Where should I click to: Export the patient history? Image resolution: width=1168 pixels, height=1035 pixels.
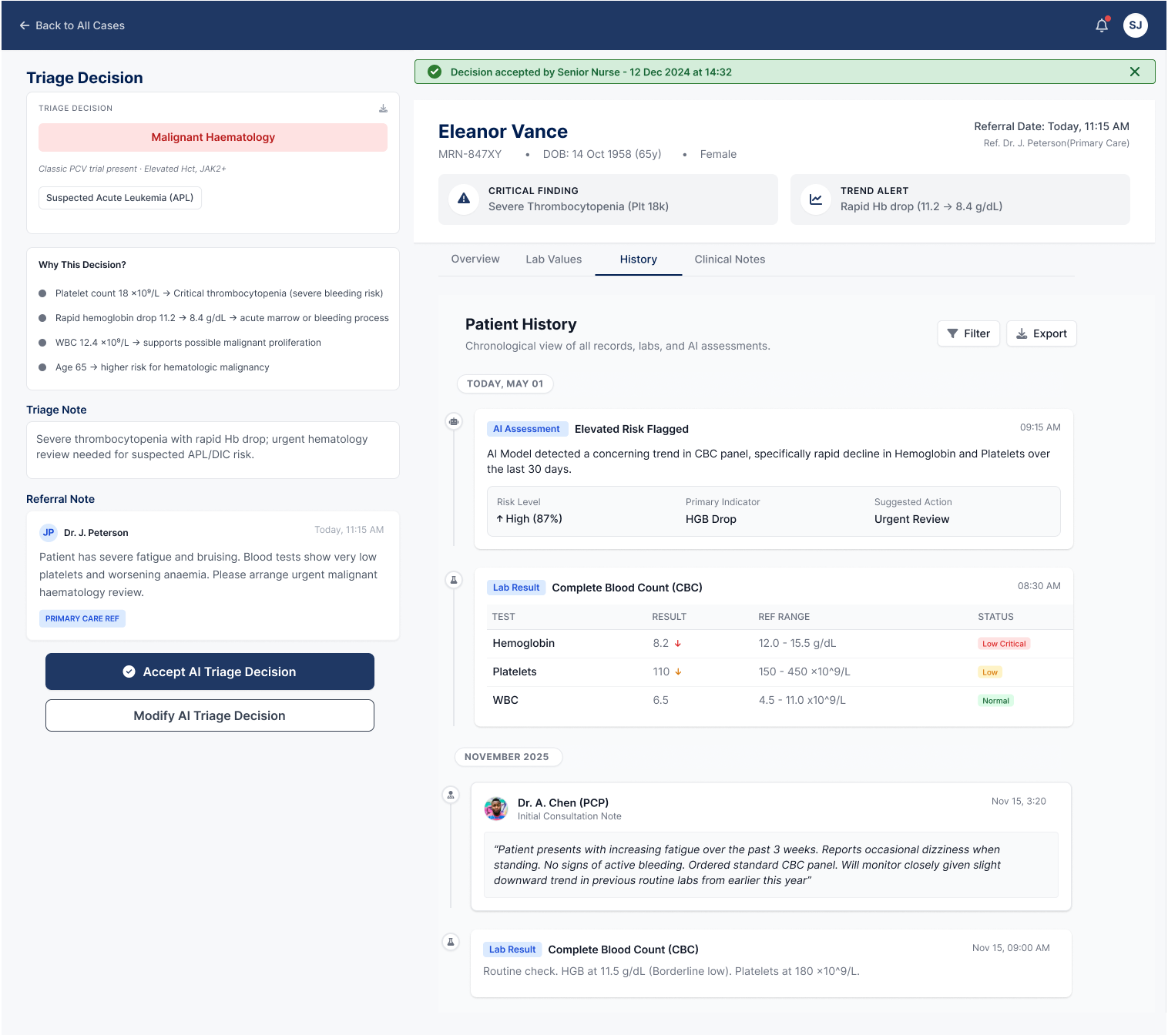click(1042, 333)
